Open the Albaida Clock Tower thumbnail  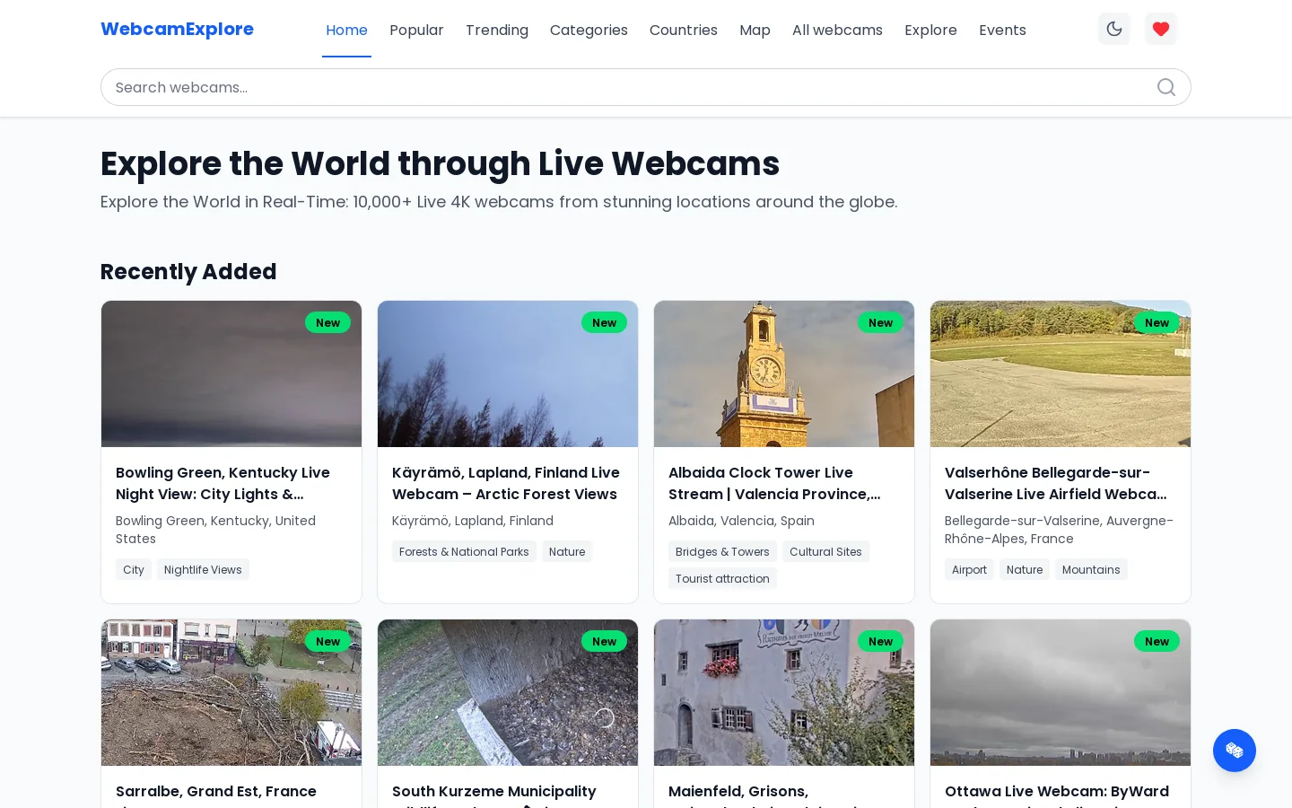[x=784, y=373]
